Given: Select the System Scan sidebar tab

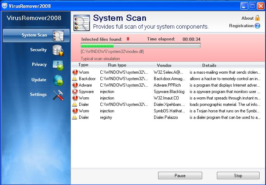Looking at the screenshot, I should [34, 35].
